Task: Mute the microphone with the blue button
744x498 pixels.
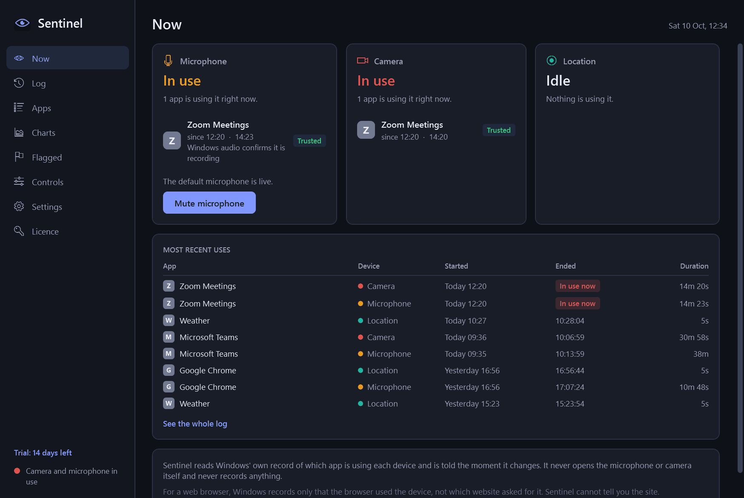Action: point(209,203)
